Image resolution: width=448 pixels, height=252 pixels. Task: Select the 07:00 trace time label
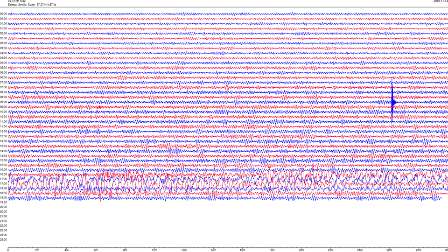(3, 82)
